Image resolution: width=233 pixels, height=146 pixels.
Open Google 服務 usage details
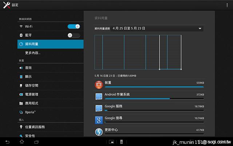click(149, 108)
